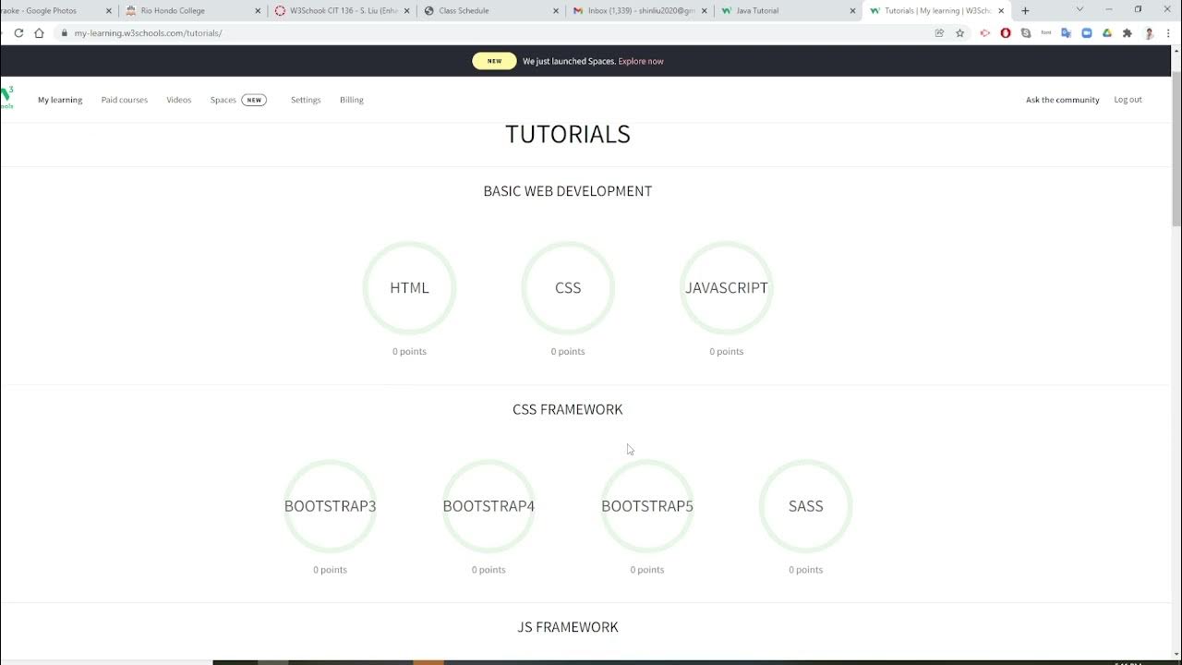The image size is (1182, 665).
Task: Open the BOOTSTRAP5 tutorial circle
Action: [x=647, y=505]
